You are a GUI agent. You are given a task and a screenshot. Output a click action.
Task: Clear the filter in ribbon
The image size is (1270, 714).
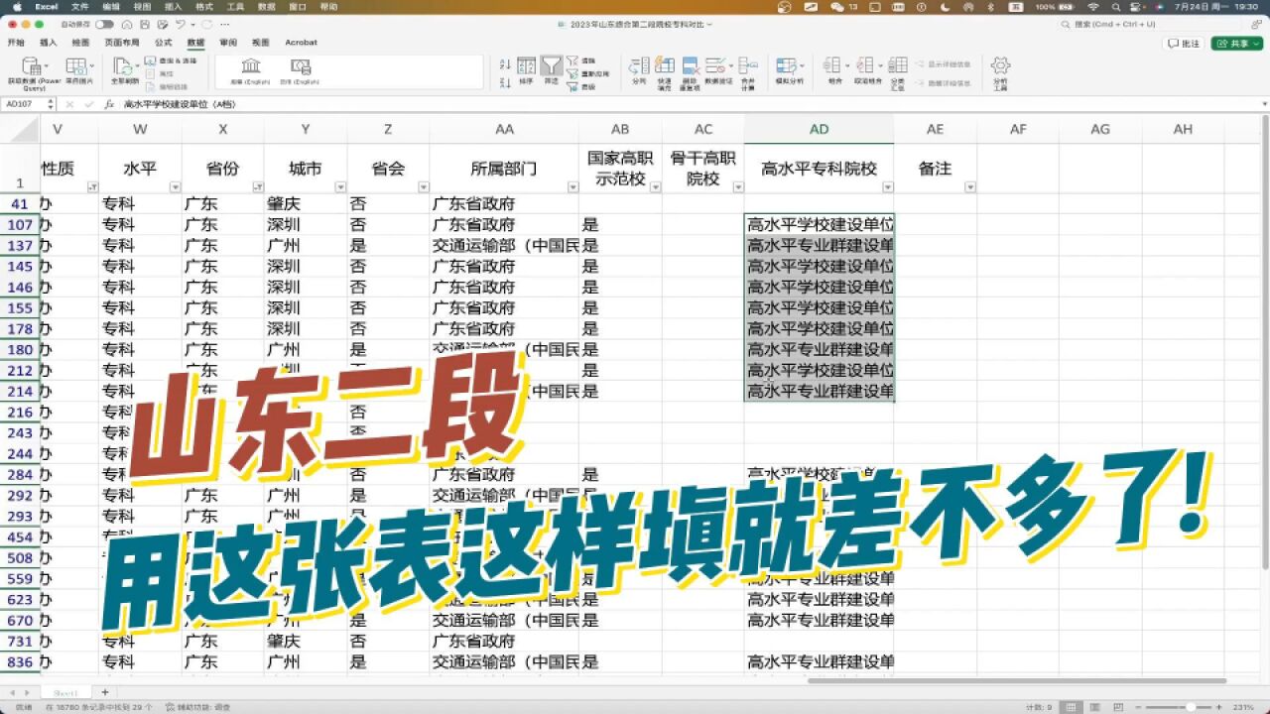[x=581, y=61]
